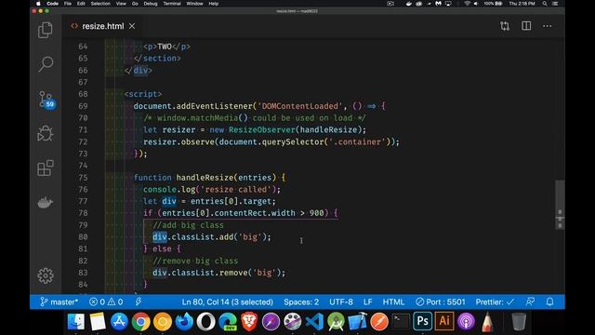Click 'ResizeObserver' on line 71
The image size is (595, 335).
(262, 130)
